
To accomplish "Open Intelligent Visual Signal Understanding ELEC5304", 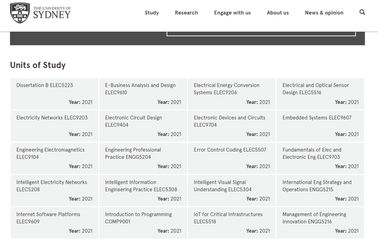I will tap(232, 191).
